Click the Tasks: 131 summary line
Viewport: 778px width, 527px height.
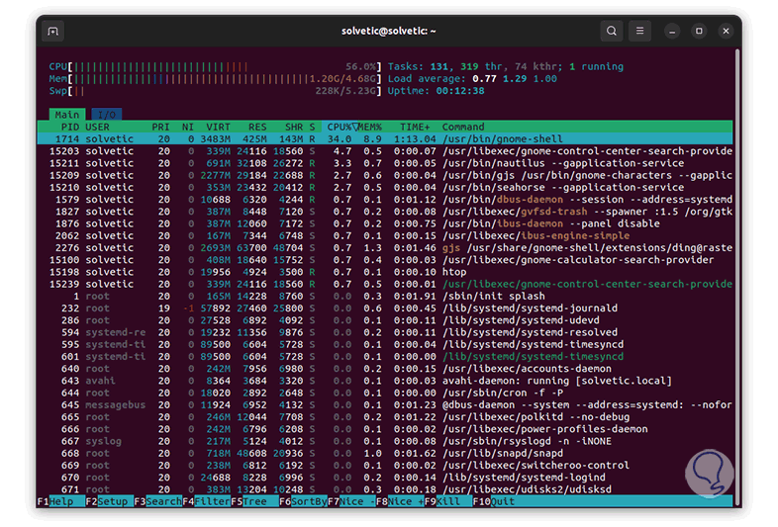tap(505, 66)
